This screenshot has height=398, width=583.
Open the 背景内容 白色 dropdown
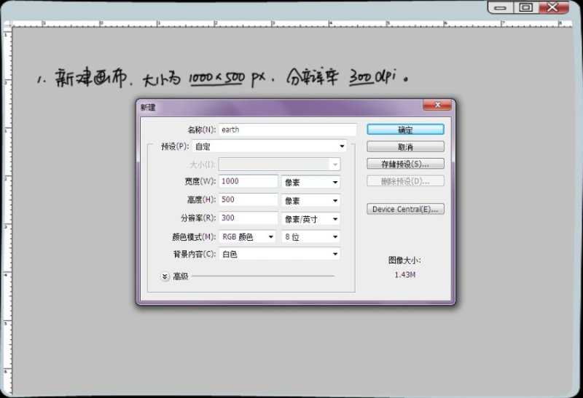279,255
